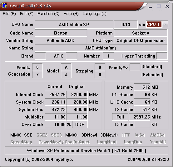Click the original Multiplier 11.00 value
The width and height of the screenshot is (173, 167).
pos(77,117)
